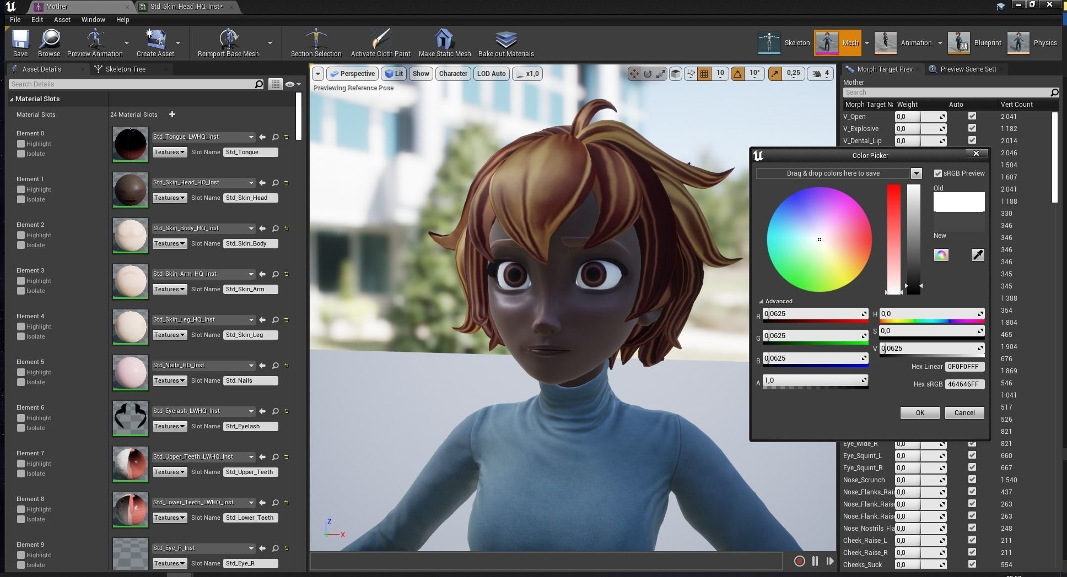Find Std_Tongue_LWHQ_Inst in Content Browser
Image resolution: width=1067 pixels, height=577 pixels.
pos(275,137)
